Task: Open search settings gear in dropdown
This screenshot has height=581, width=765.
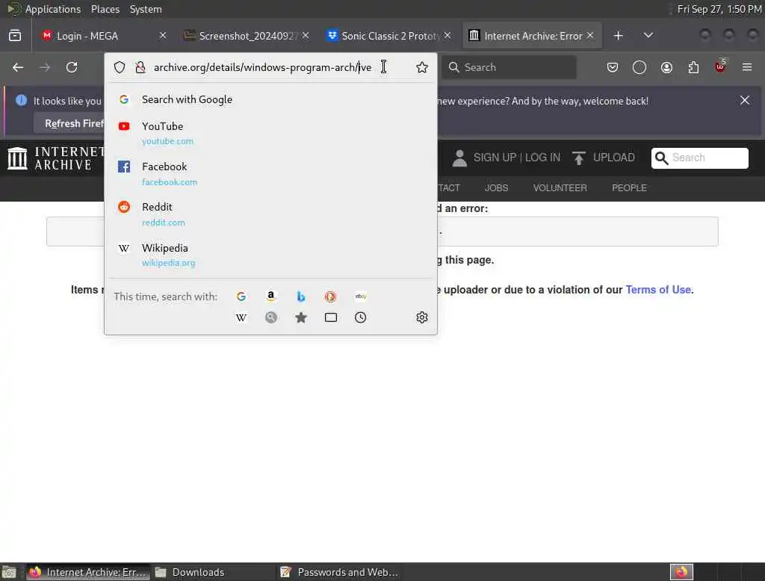Action: click(422, 317)
